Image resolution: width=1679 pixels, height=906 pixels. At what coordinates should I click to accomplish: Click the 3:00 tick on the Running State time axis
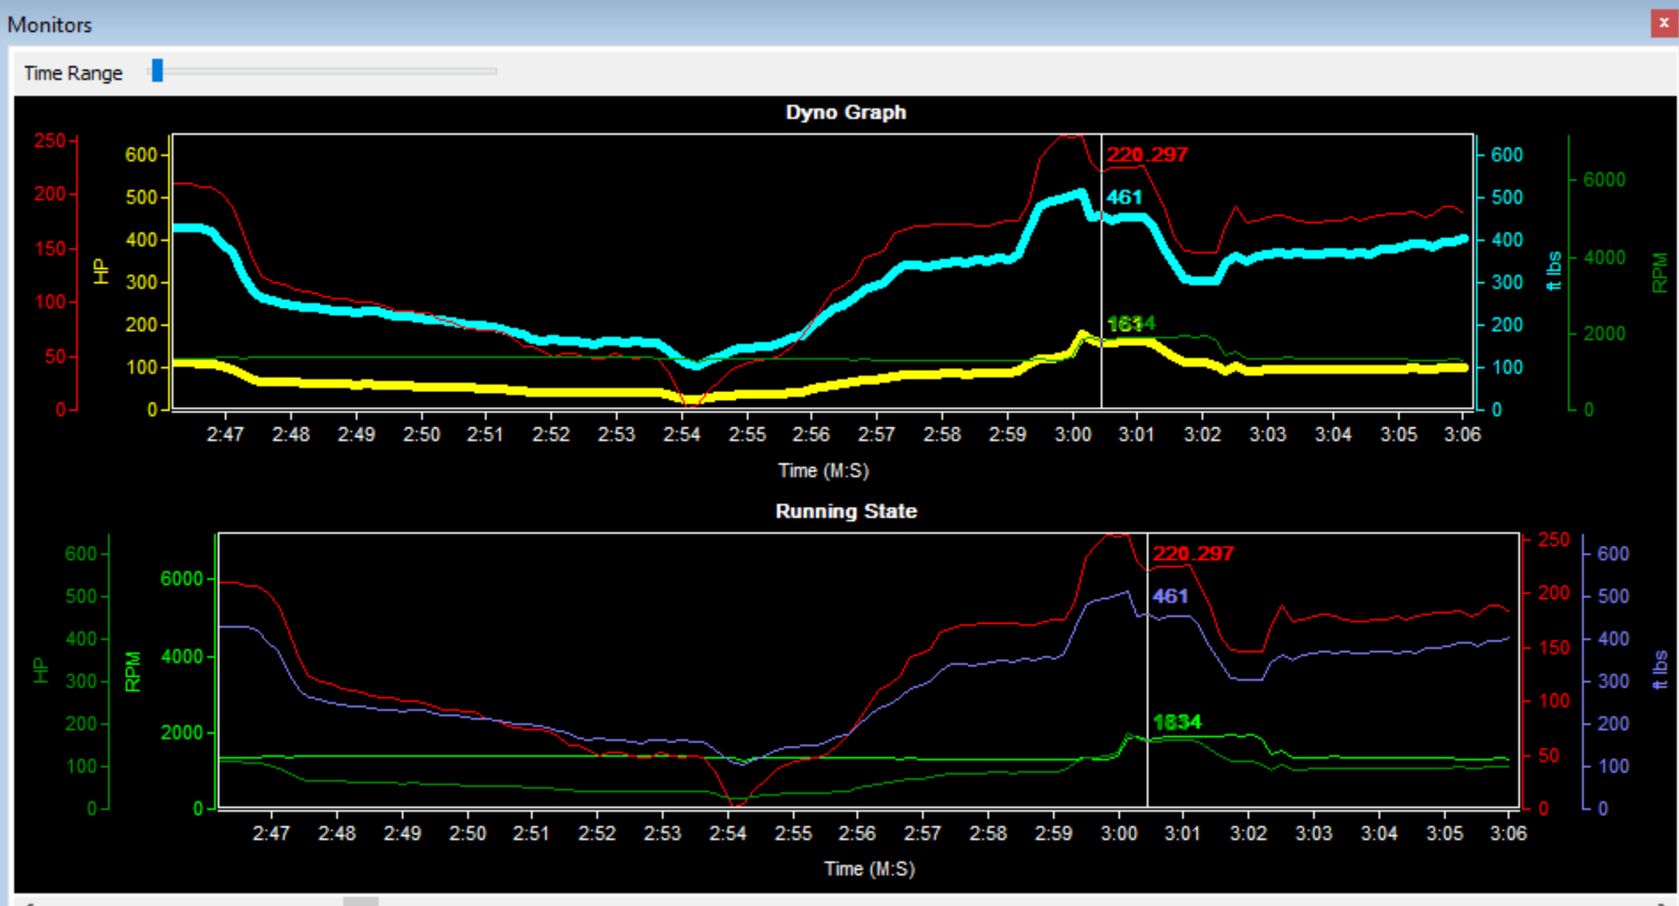point(1119,833)
